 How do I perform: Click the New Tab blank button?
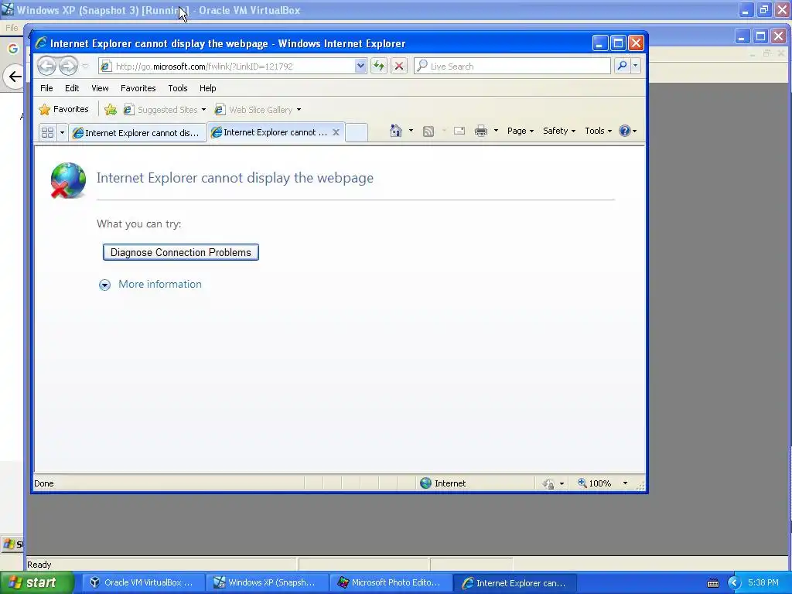coord(357,133)
